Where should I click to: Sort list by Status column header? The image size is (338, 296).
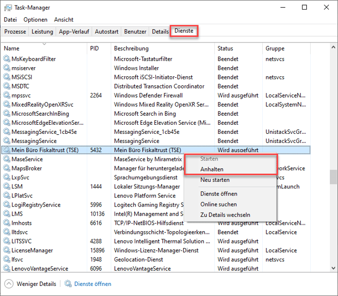coord(225,48)
